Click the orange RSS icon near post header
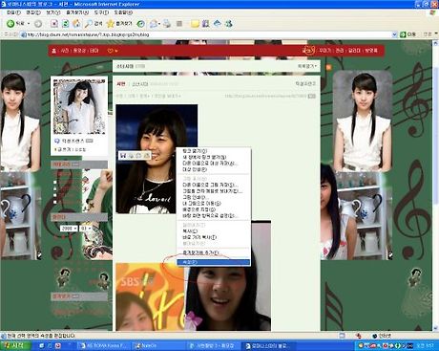The width and height of the screenshot is (439, 351). pos(329,67)
